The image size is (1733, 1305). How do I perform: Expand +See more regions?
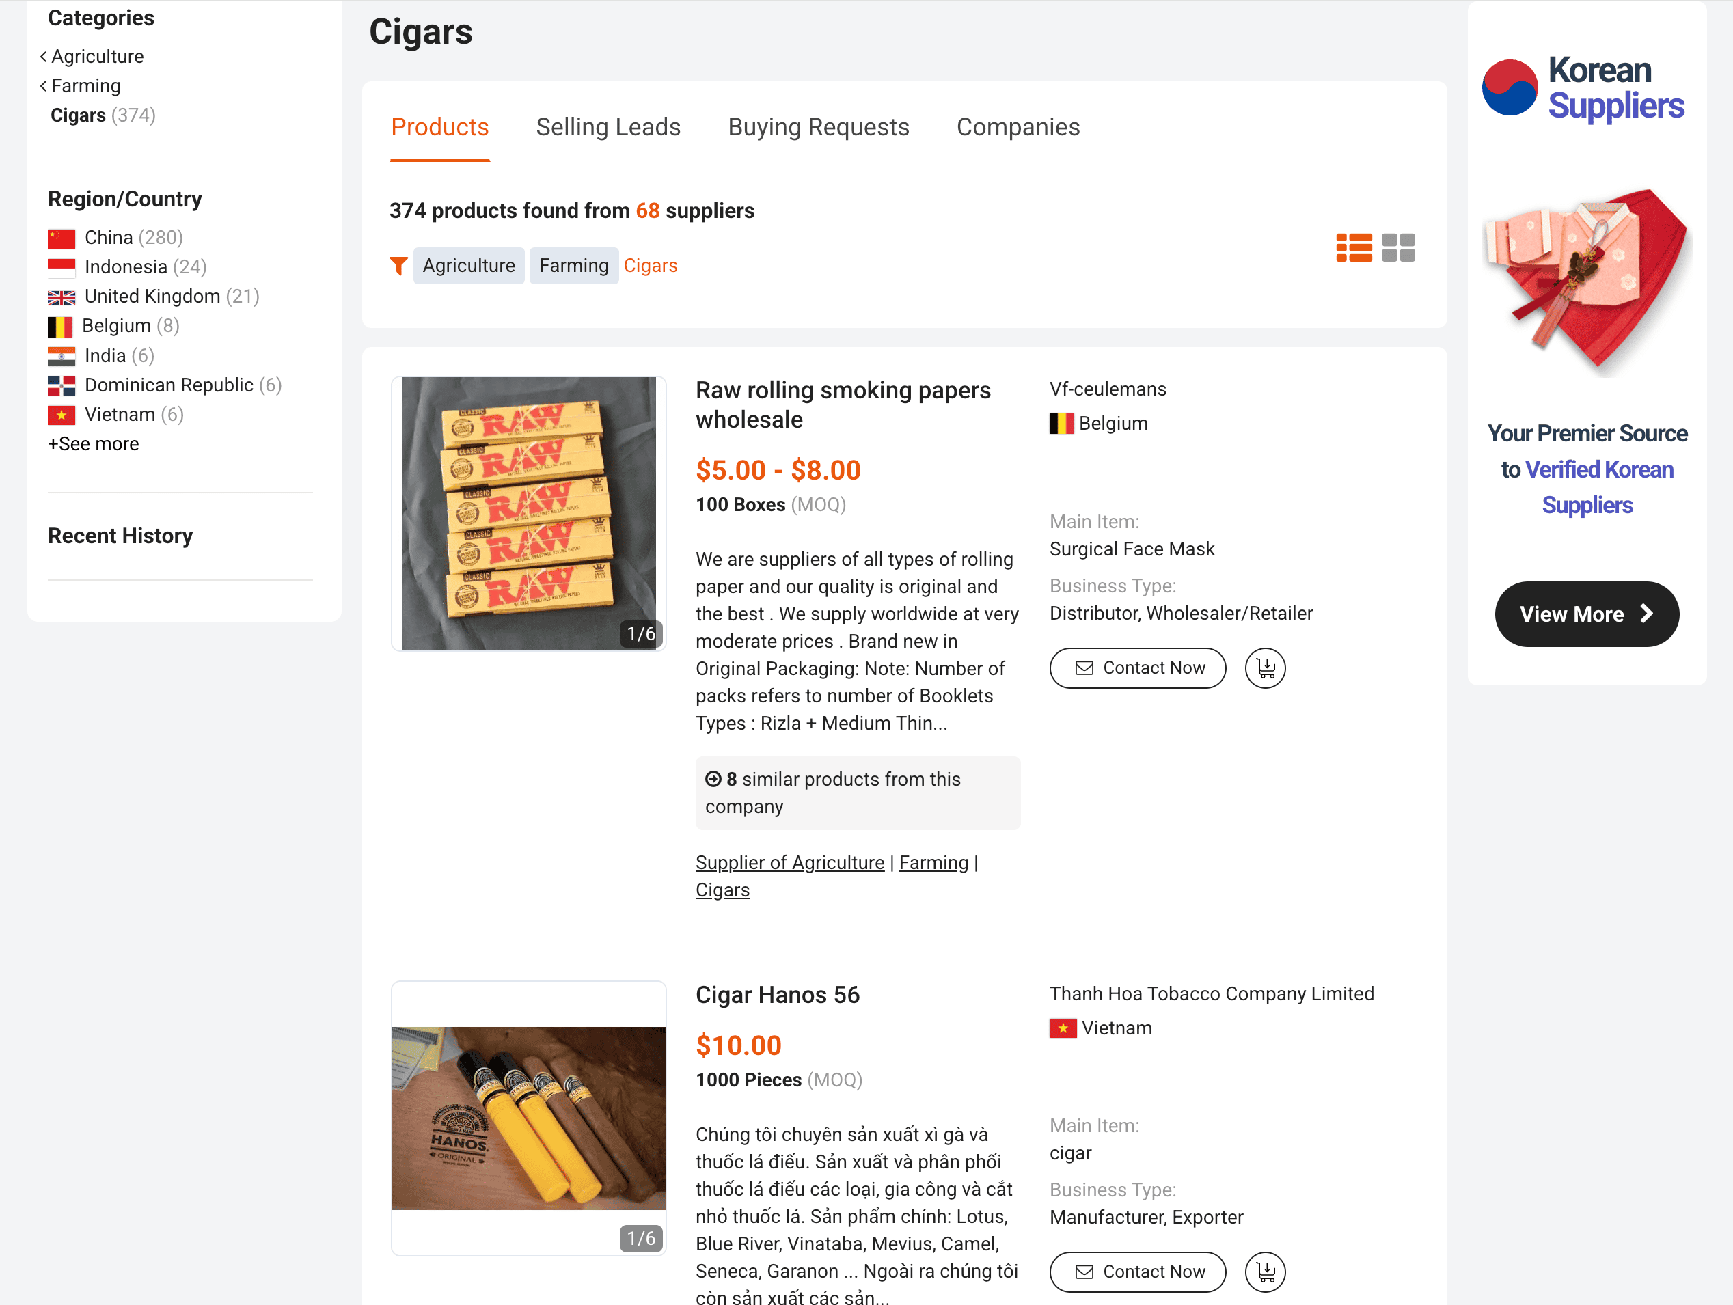[x=93, y=444]
